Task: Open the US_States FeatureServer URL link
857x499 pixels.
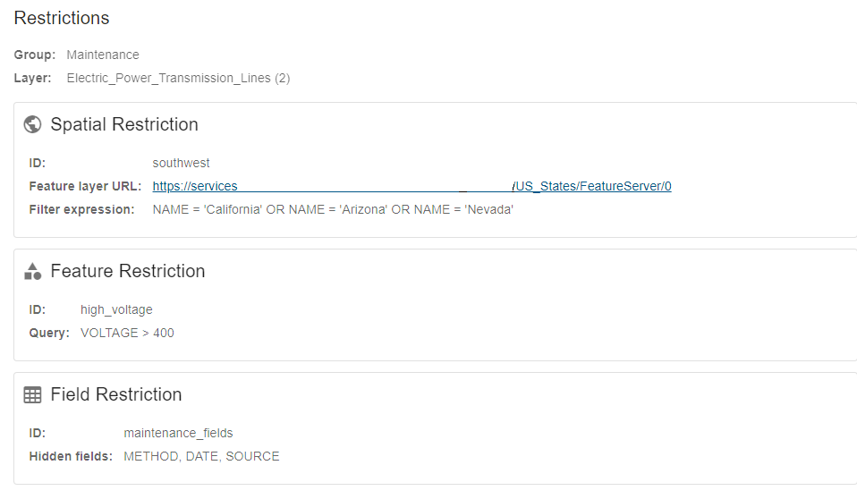Action: coord(412,186)
